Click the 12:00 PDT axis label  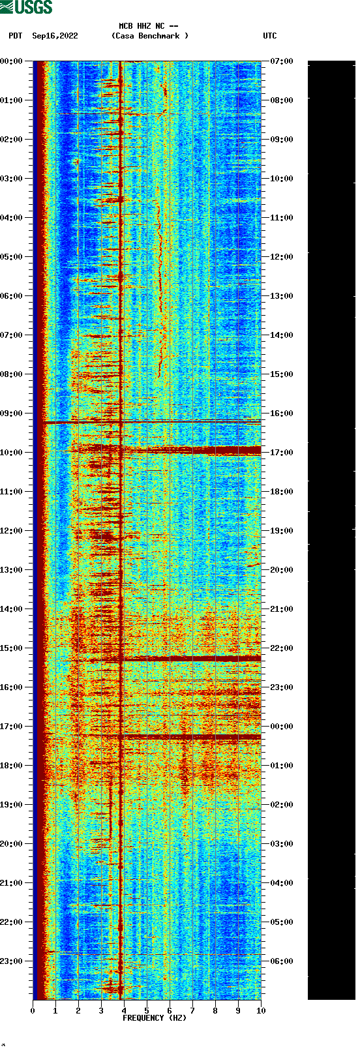[11, 531]
